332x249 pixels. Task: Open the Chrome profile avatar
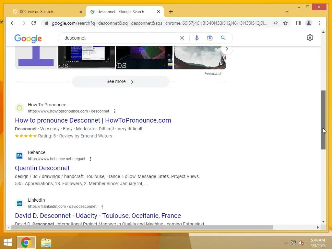click(309, 23)
